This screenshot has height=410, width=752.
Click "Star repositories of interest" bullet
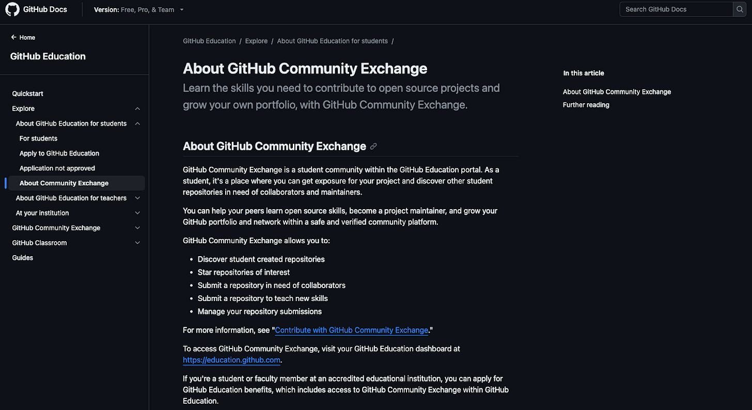click(x=244, y=272)
